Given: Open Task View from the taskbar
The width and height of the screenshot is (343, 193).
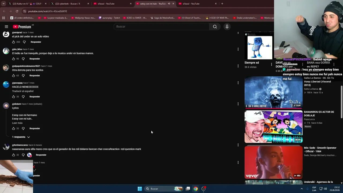Looking at the screenshot, I should [188, 189].
